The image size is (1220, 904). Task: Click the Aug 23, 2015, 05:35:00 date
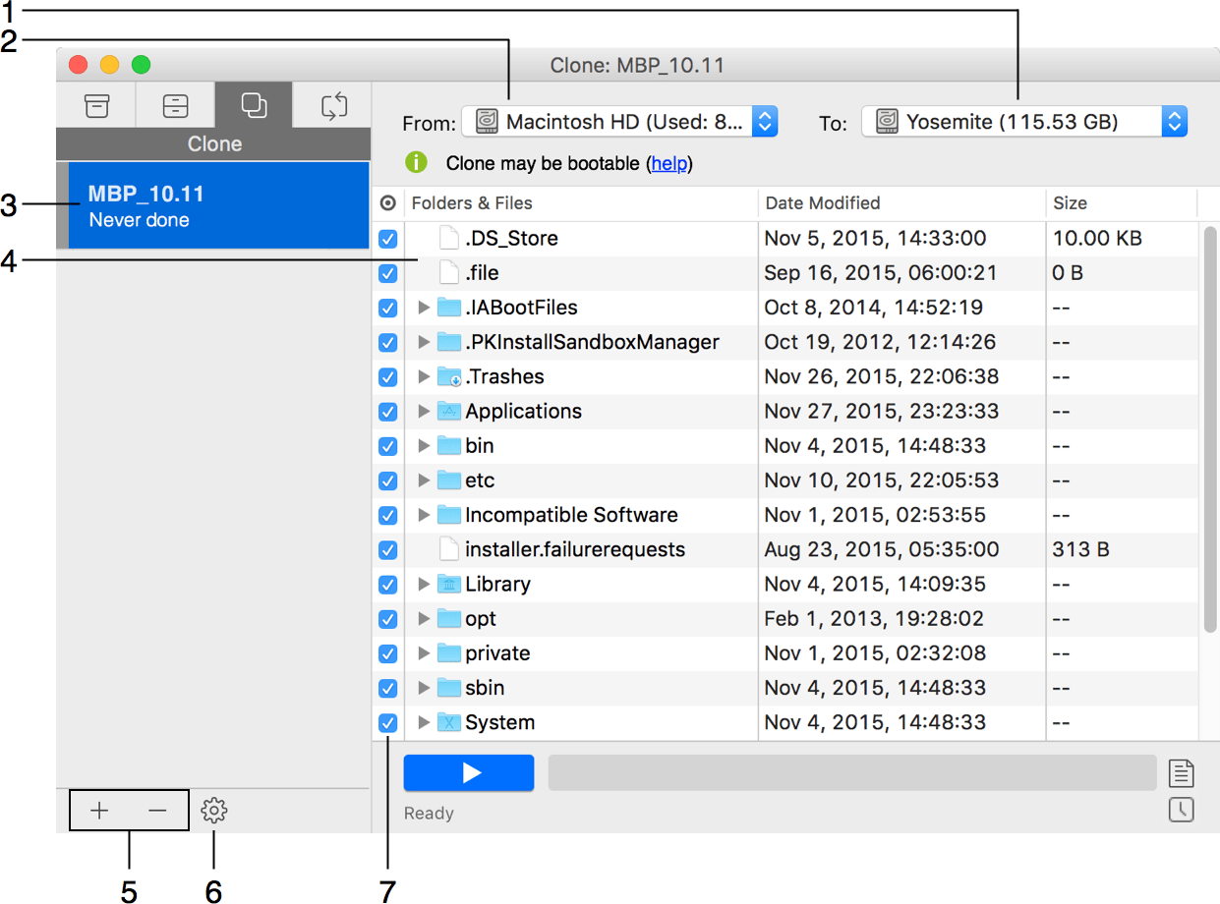coord(882,549)
